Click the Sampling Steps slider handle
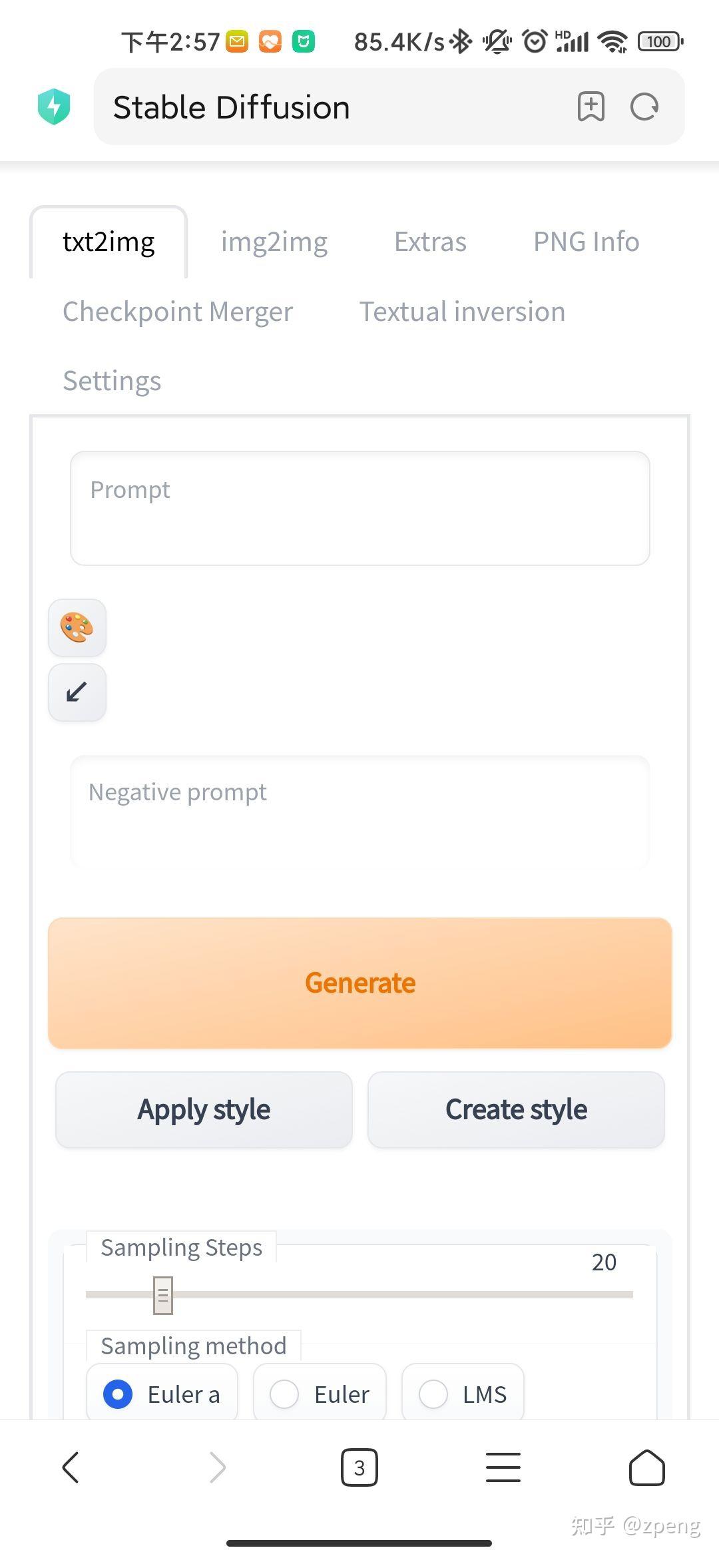The width and height of the screenshot is (719, 1558). 163,1295
